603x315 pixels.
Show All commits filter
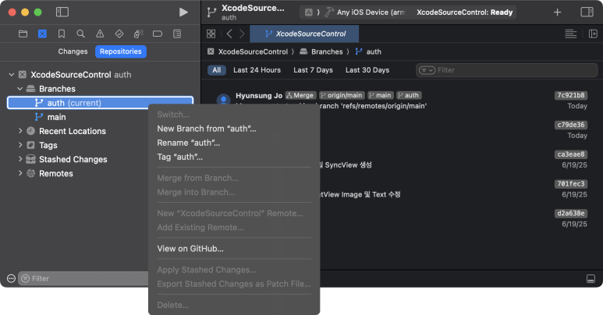point(217,70)
